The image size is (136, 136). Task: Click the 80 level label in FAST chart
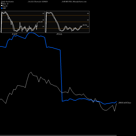(x=43, y=13)
